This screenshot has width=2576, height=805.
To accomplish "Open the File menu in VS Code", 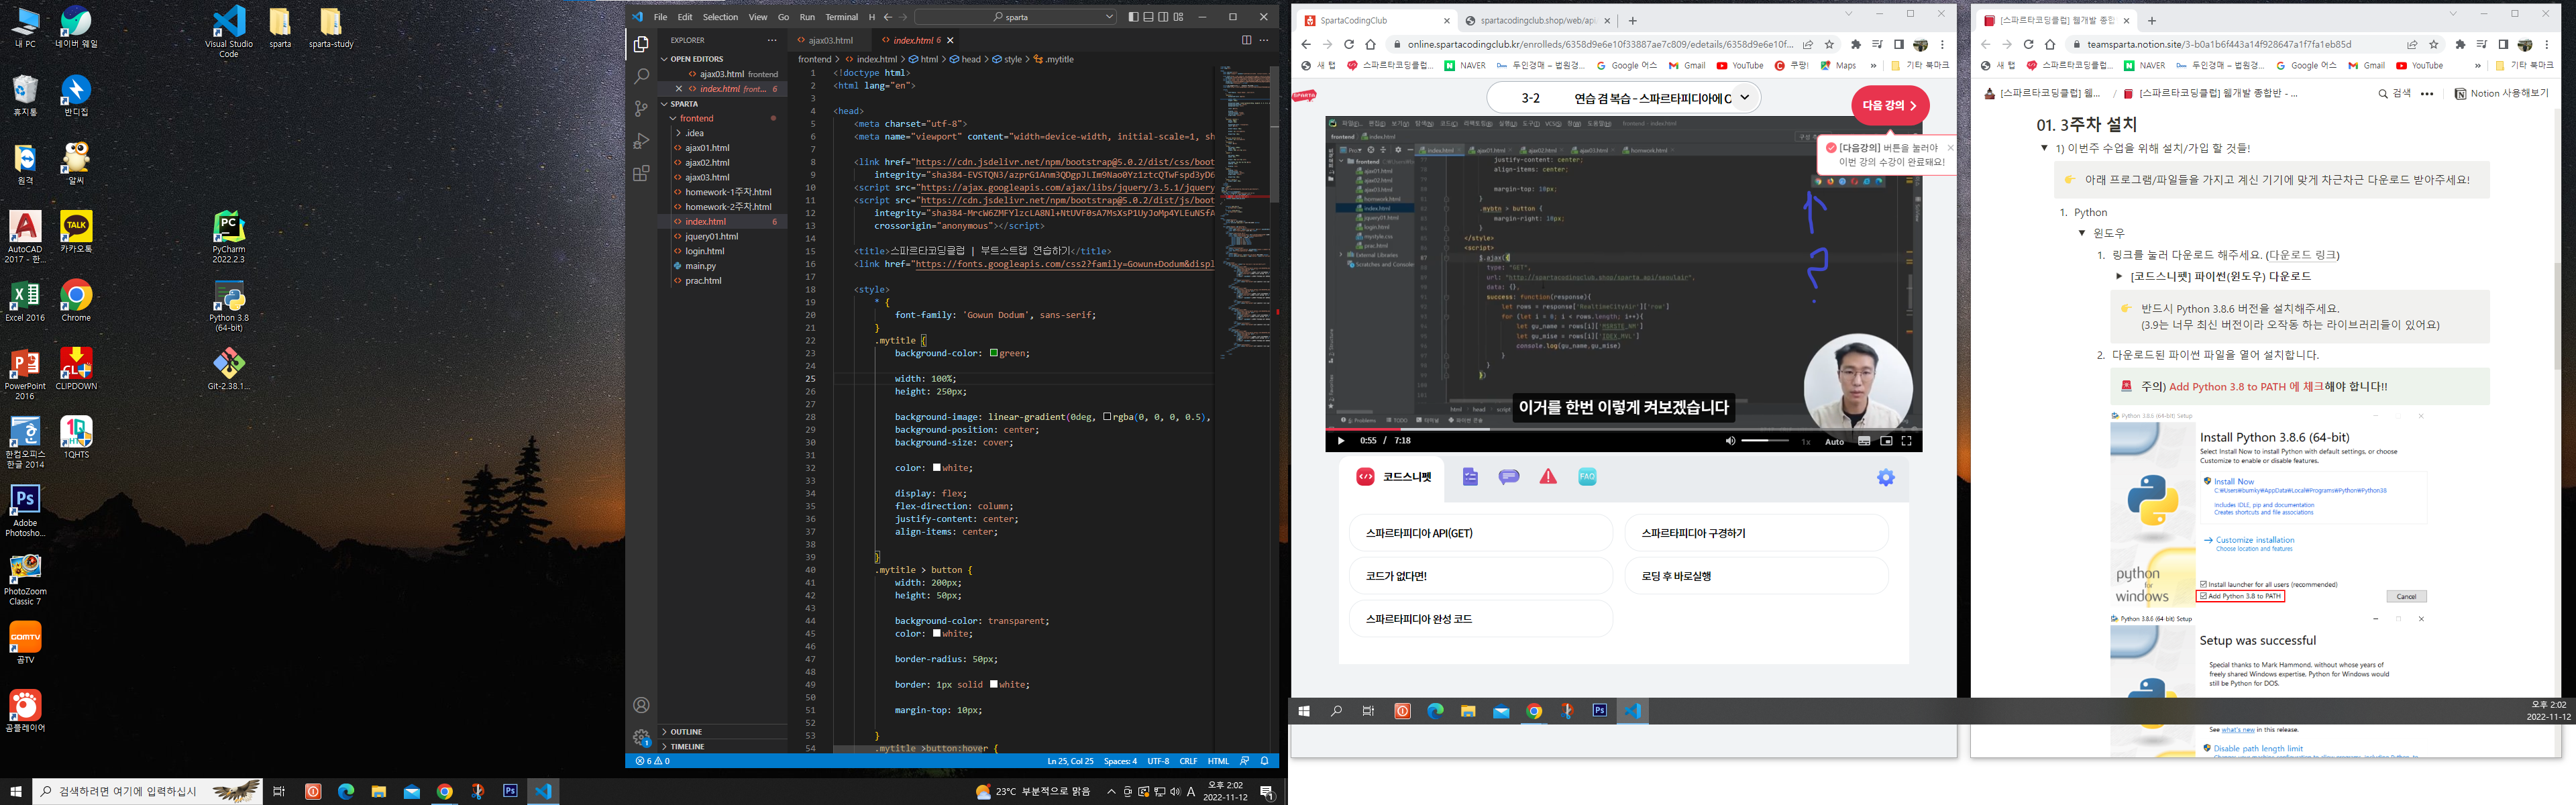I will point(660,17).
